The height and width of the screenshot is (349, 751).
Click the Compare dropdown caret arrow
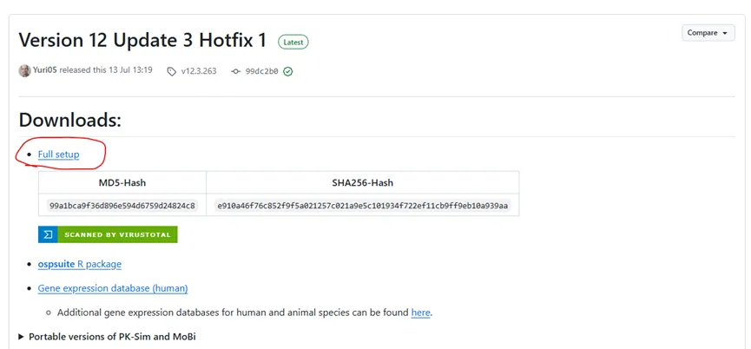coord(725,33)
